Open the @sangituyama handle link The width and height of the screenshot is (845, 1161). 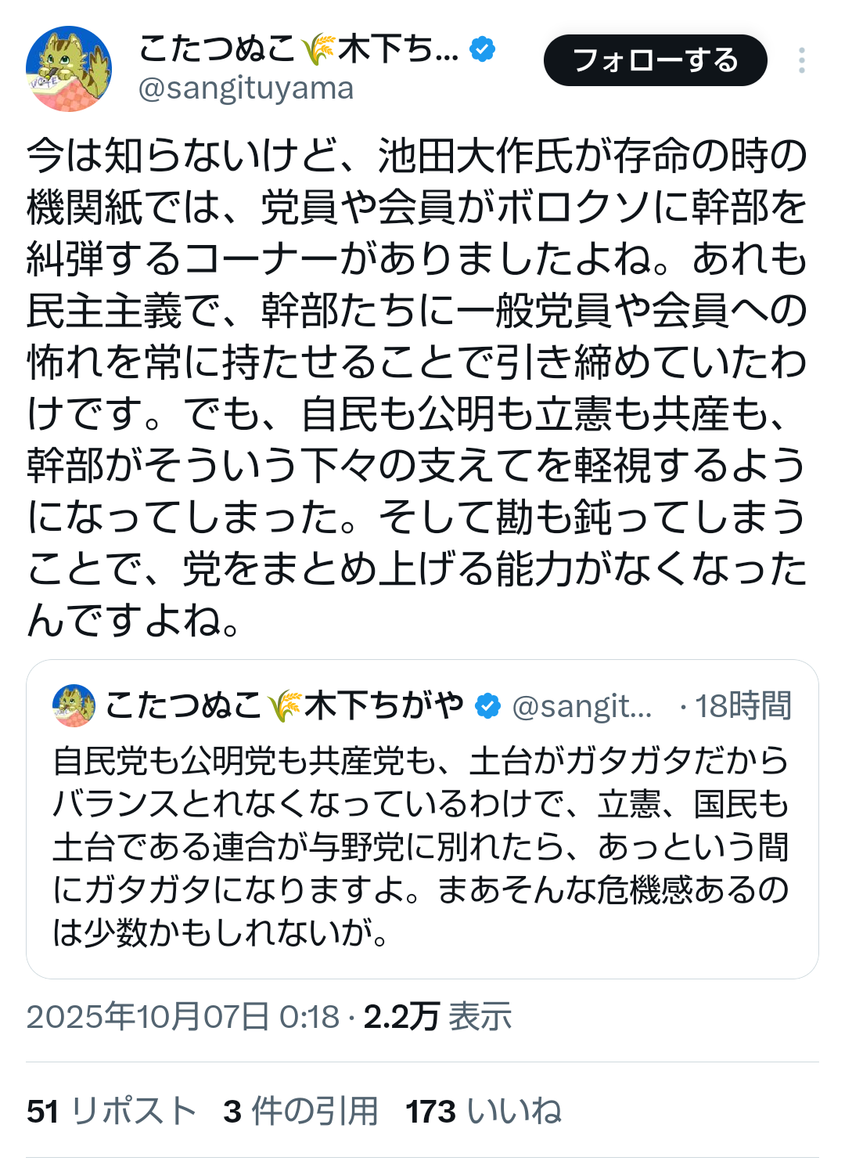coord(246,88)
